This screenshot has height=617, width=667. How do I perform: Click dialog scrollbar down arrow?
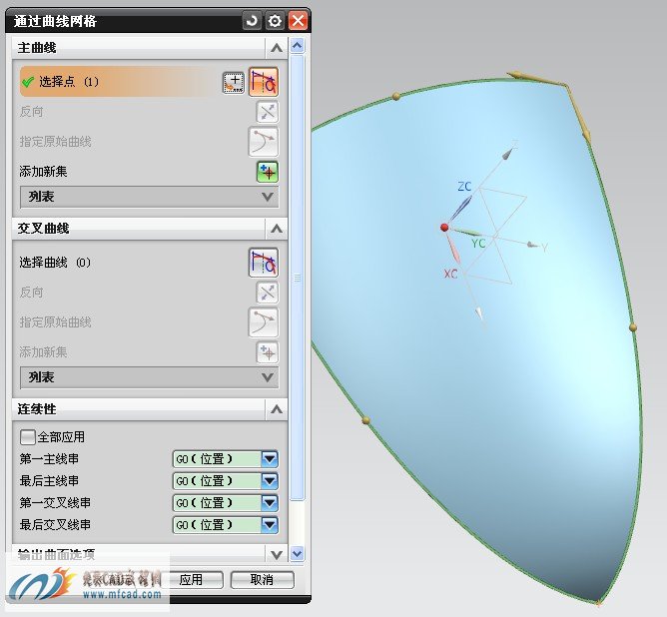[297, 554]
